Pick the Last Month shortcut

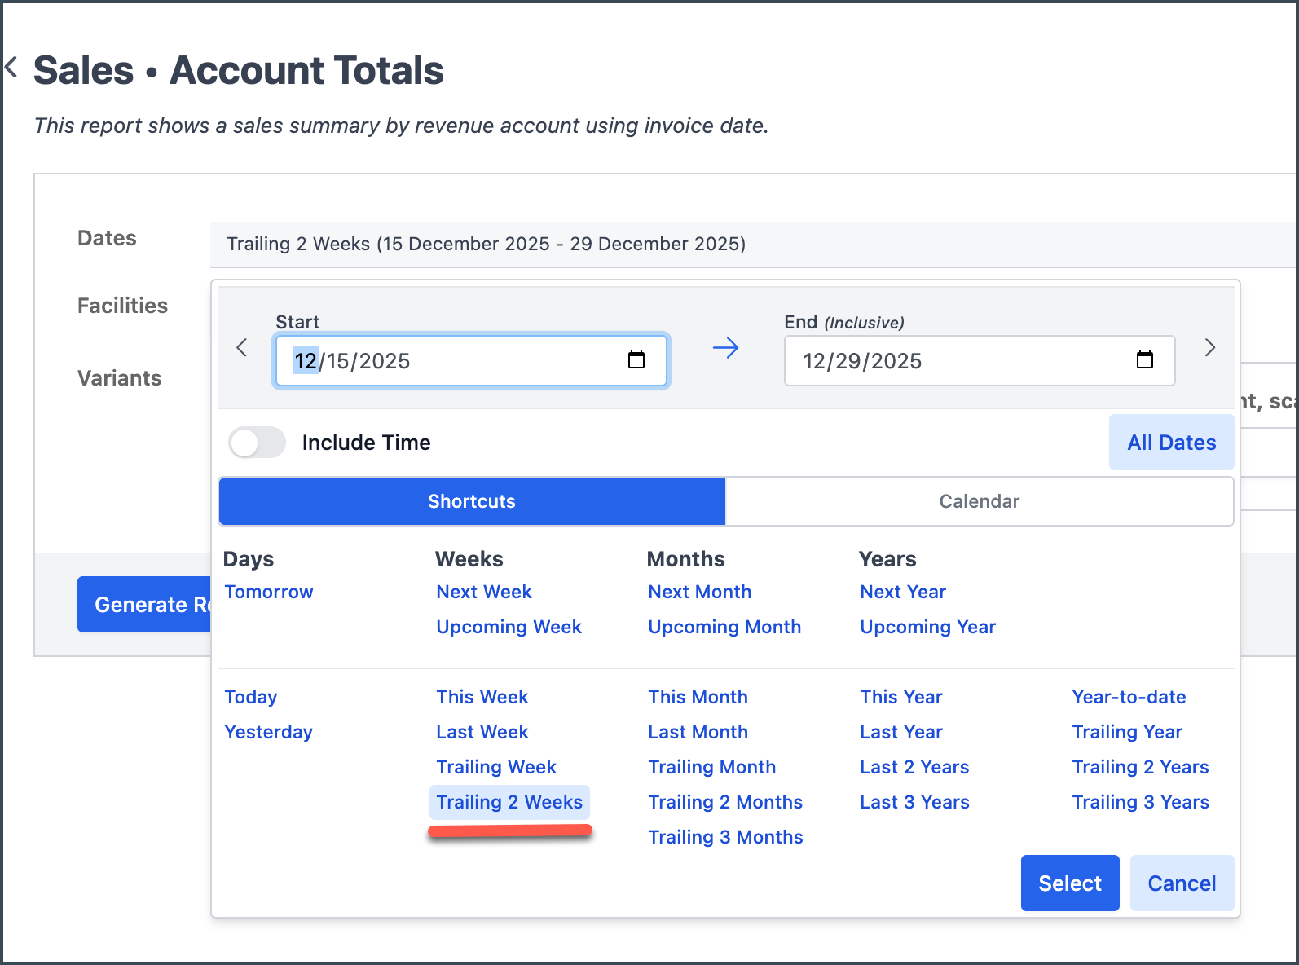698,732
